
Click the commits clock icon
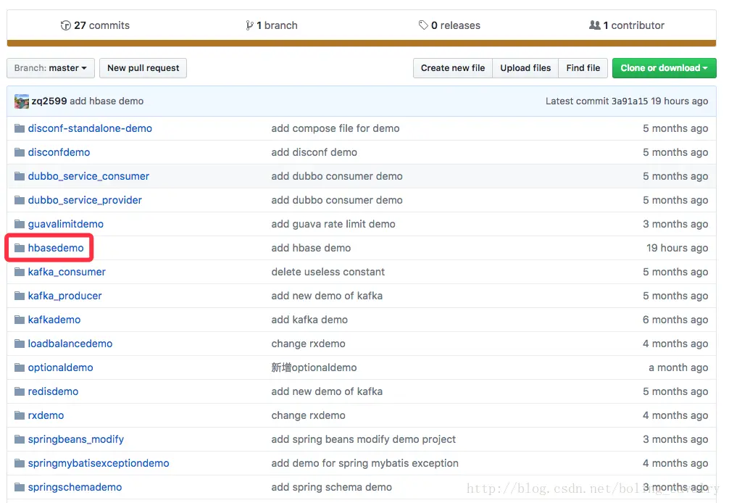click(x=65, y=25)
